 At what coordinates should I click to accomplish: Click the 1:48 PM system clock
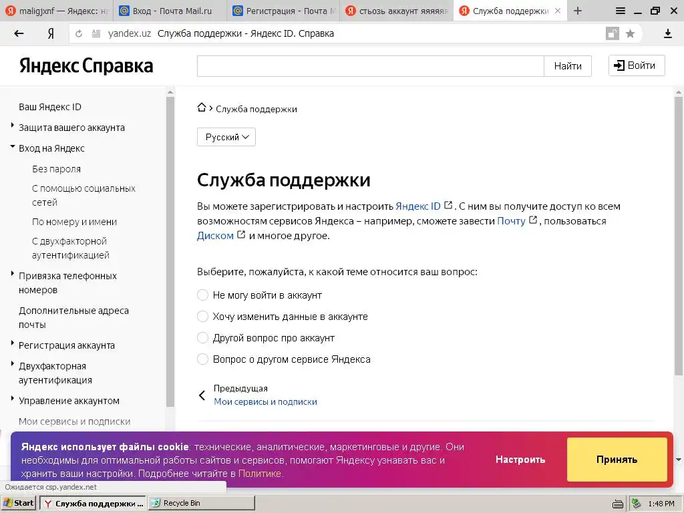(x=661, y=504)
